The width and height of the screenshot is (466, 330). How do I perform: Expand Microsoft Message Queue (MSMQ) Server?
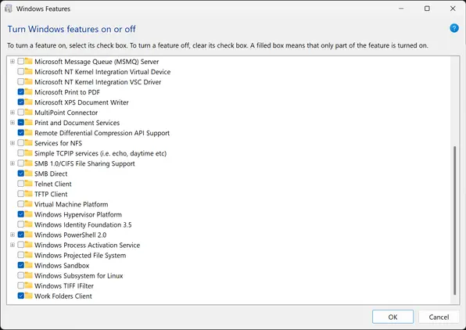13,62
